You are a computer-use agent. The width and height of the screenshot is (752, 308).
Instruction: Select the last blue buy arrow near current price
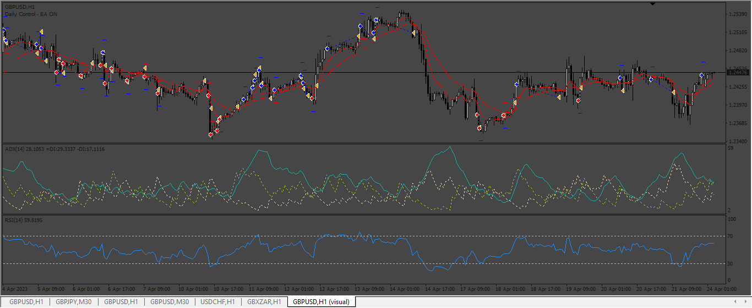point(701,75)
